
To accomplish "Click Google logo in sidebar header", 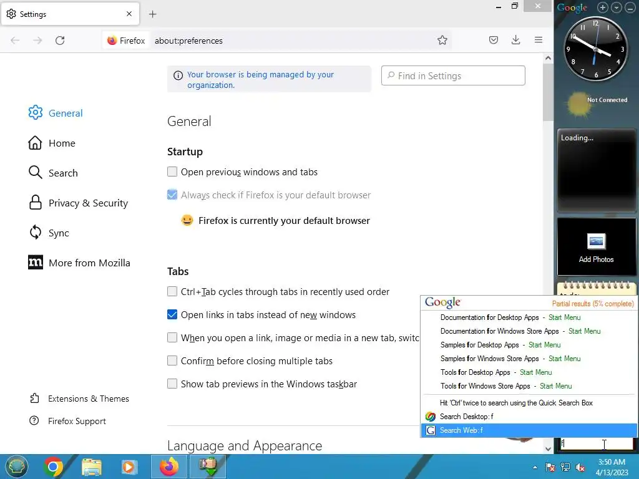I will [572, 7].
